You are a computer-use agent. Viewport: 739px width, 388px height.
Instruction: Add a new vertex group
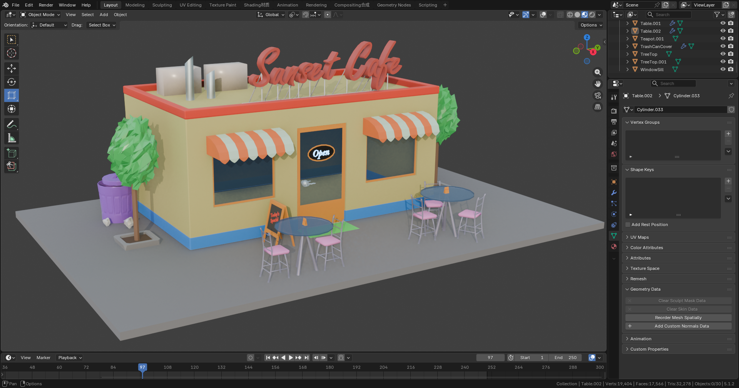(x=728, y=134)
